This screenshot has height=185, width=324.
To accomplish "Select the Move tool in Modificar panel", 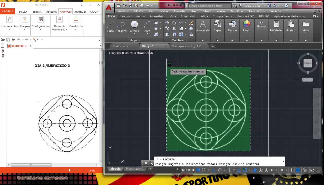I will 167,23.
